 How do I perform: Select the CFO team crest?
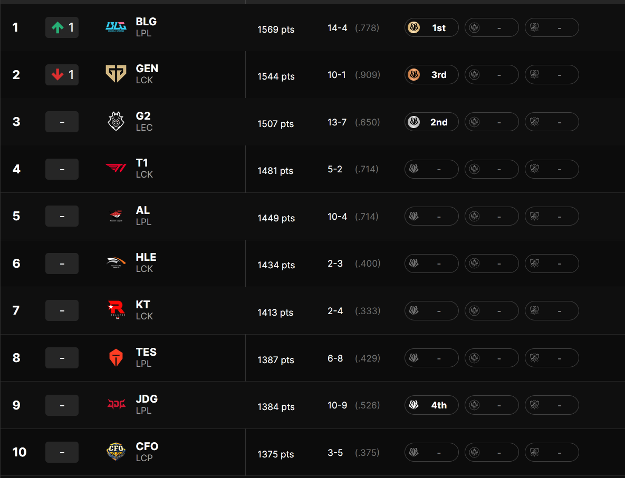[116, 452]
